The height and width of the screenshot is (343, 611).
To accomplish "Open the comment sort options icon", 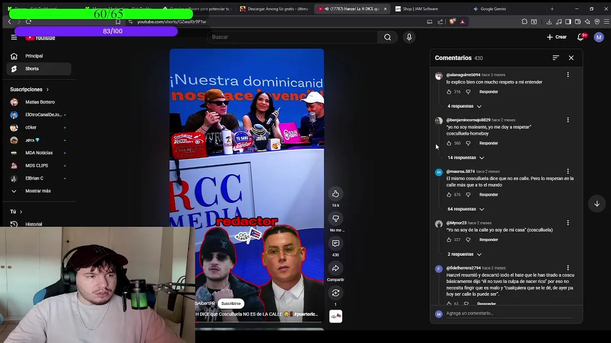I will [x=556, y=58].
